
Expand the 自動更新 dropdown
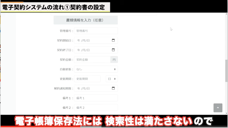pos(96,69)
